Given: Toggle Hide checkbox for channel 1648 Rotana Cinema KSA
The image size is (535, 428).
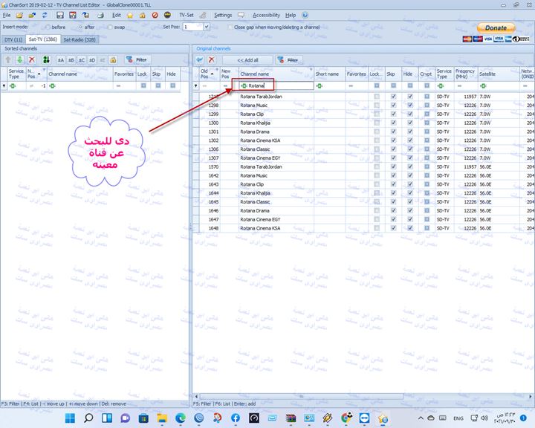Looking at the screenshot, I should [410, 228].
